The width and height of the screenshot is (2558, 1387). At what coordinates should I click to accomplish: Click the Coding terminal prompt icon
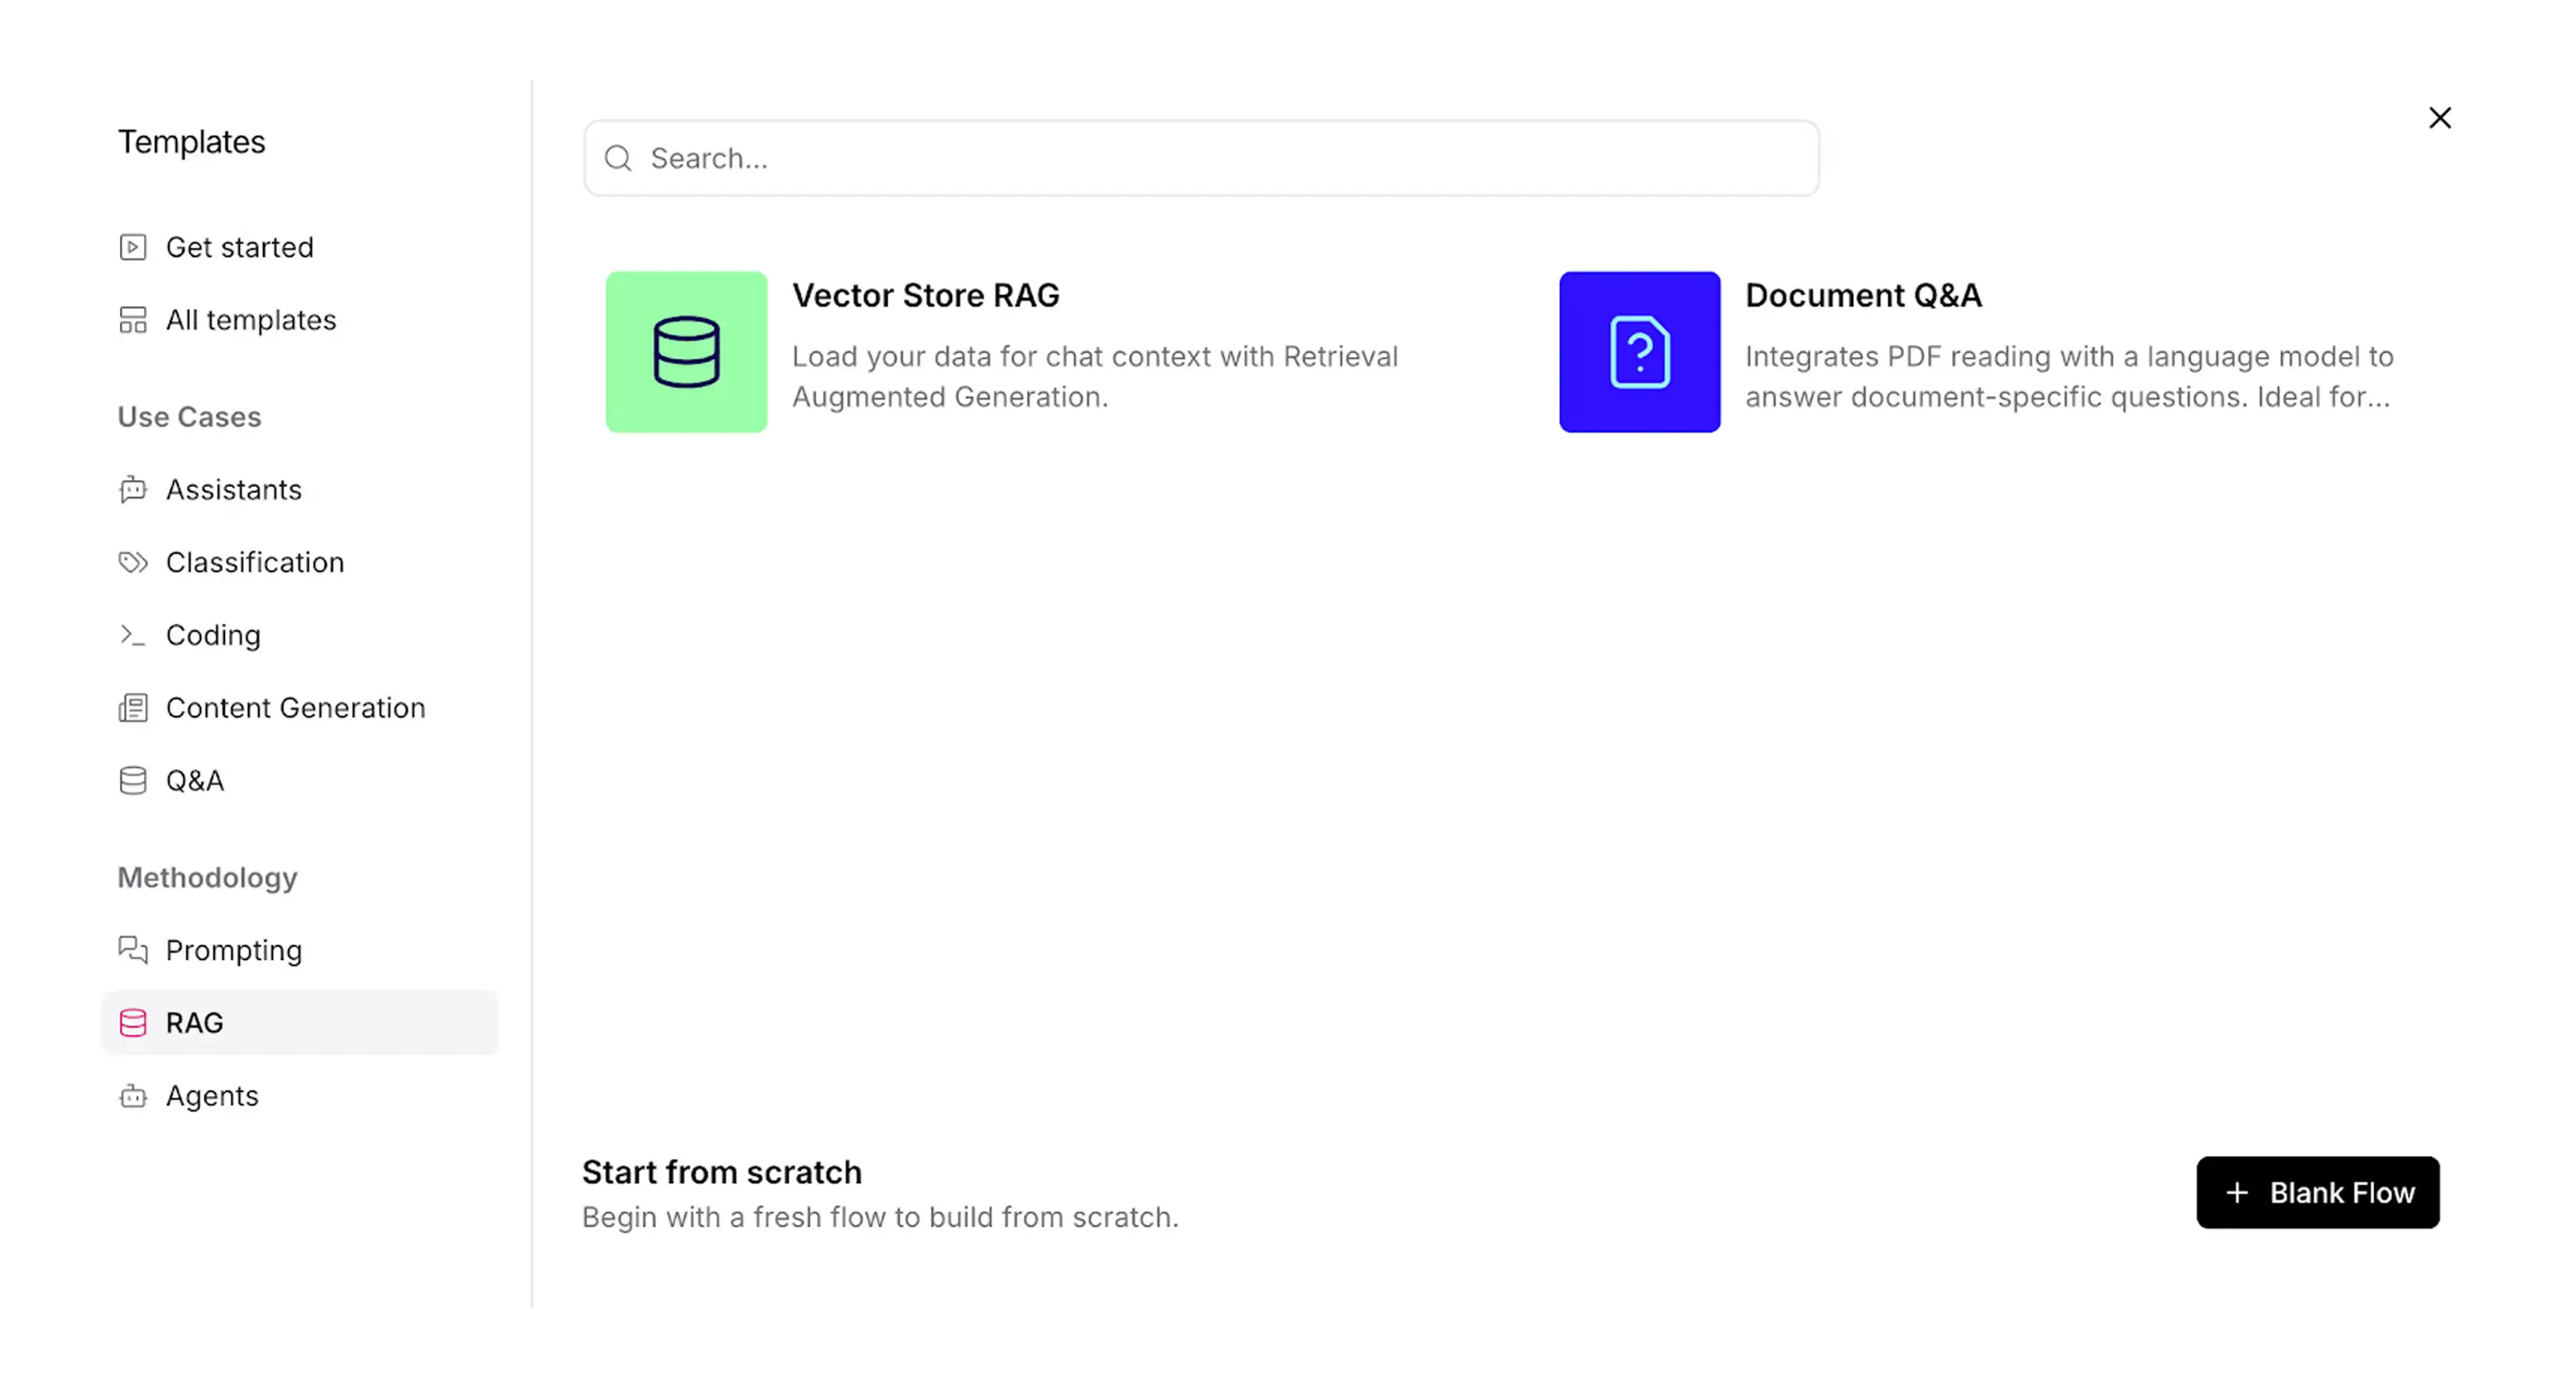(x=133, y=635)
